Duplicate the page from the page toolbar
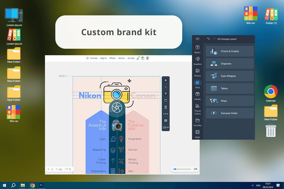Screen dimensions: 284x189 (166, 100)
